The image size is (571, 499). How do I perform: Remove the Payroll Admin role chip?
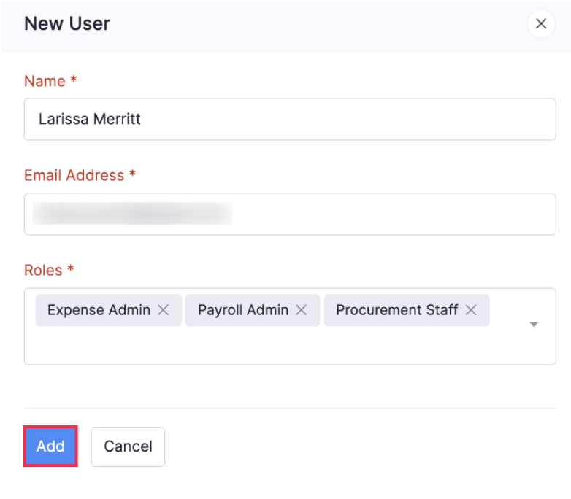coord(302,310)
